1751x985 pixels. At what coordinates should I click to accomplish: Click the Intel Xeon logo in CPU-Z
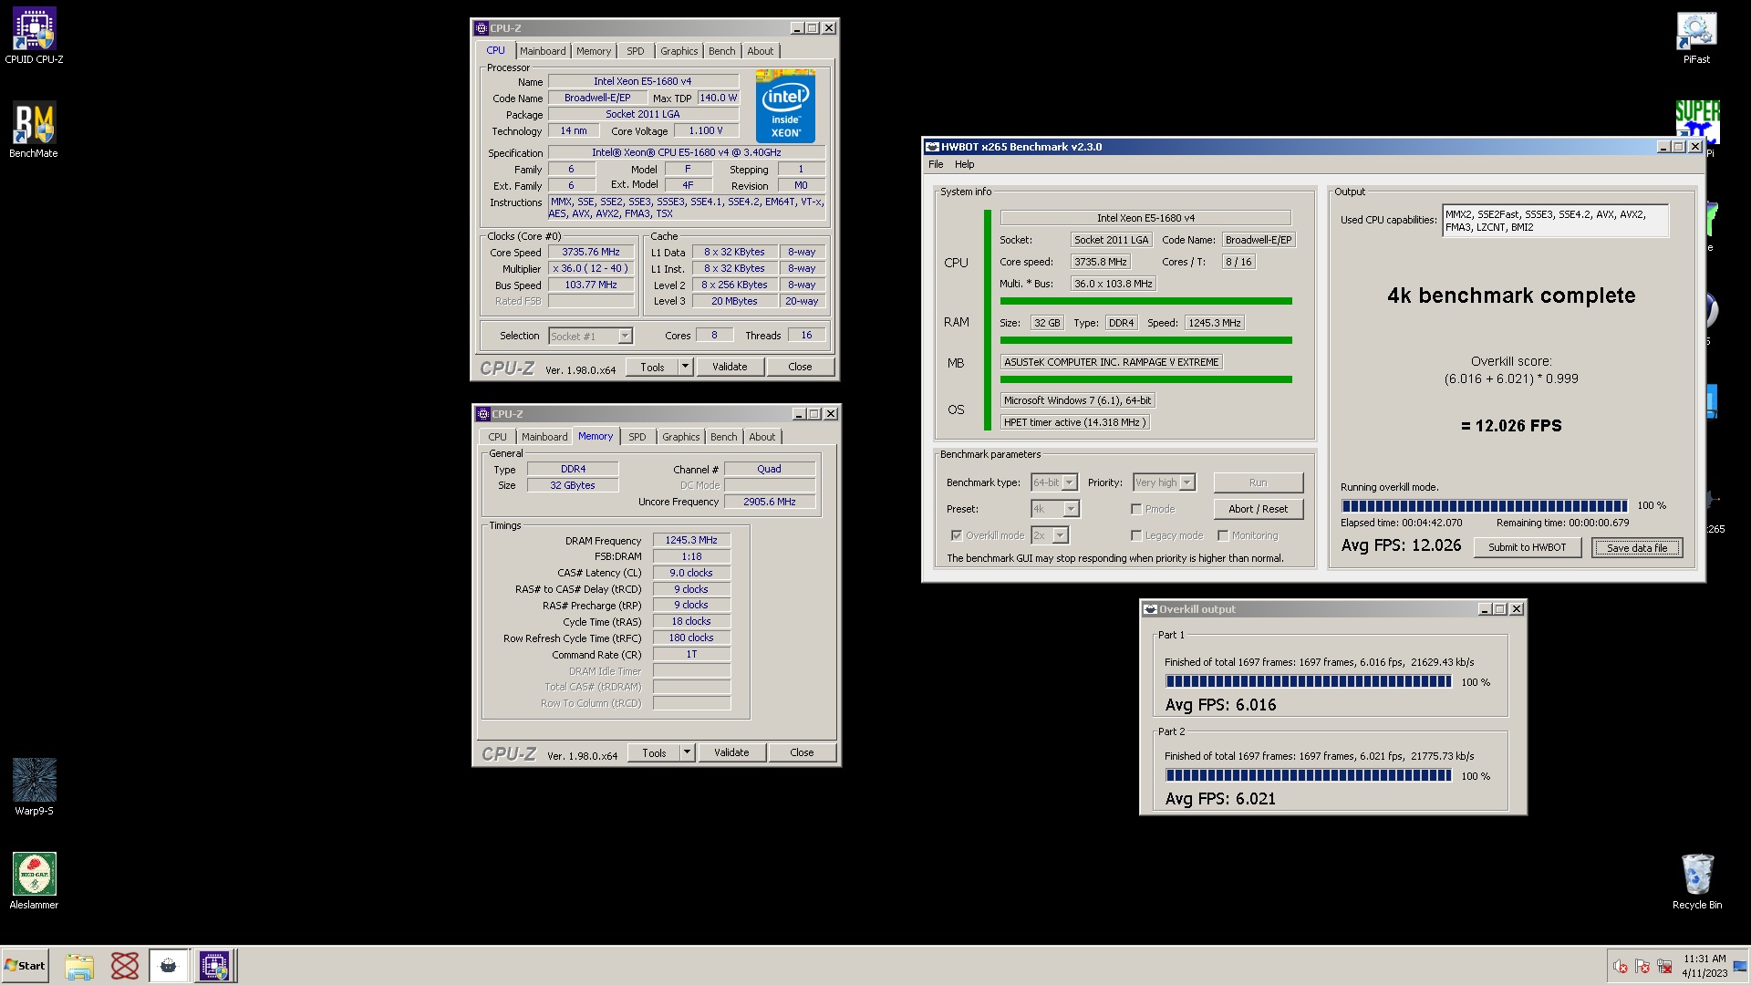785,106
